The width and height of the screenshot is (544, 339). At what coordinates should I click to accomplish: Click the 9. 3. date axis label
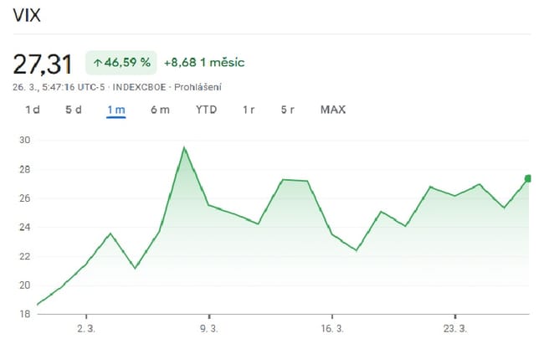tap(208, 328)
